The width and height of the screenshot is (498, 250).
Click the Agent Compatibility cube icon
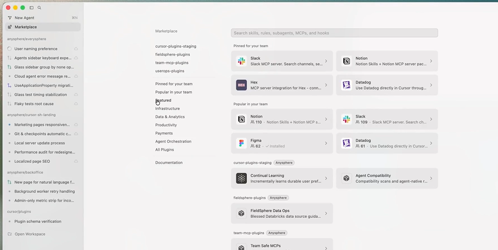tap(347, 178)
